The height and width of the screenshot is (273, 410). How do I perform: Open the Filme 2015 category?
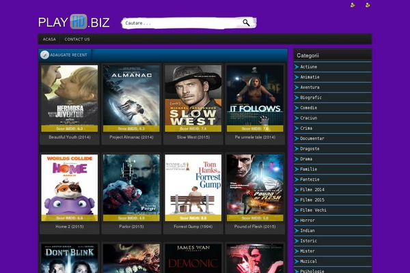[x=333, y=200]
